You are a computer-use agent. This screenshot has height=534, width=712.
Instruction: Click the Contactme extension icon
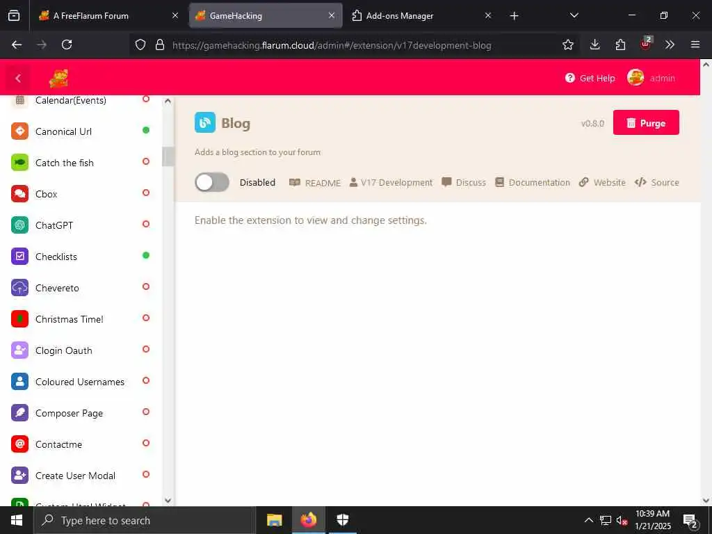point(19,444)
